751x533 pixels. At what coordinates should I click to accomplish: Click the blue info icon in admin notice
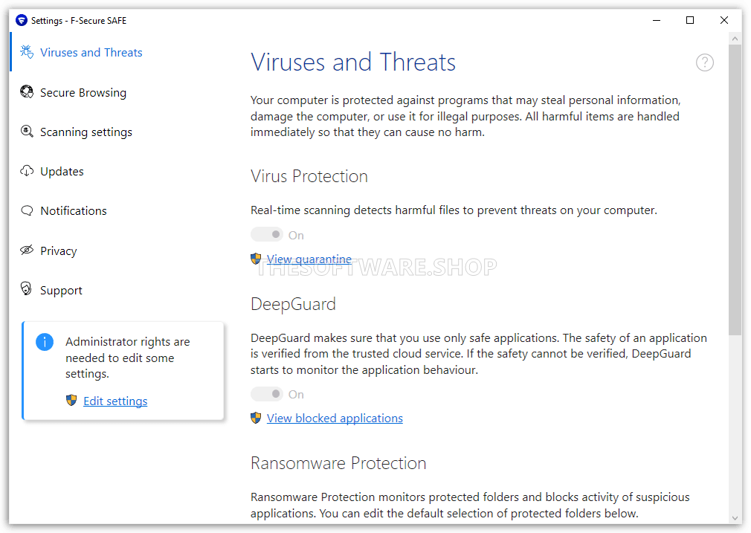pyautogui.click(x=45, y=342)
